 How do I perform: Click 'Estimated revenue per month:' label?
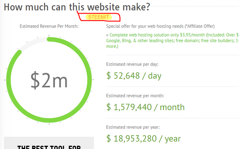click(x=135, y=96)
